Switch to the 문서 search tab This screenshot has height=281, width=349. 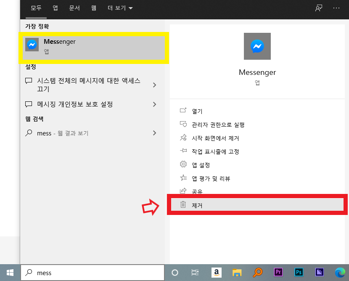coord(74,8)
